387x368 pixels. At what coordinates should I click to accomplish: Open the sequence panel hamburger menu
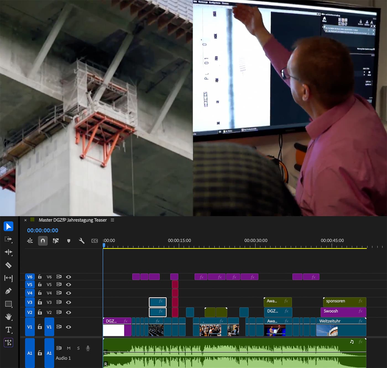(x=113, y=220)
